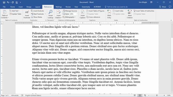Switch to Read Mode view

point(135,95)
